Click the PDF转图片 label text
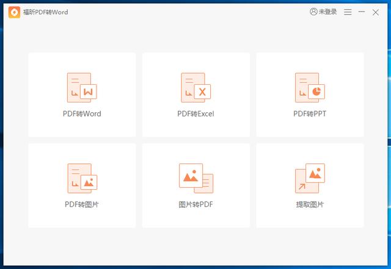391x269 pixels. point(82,204)
